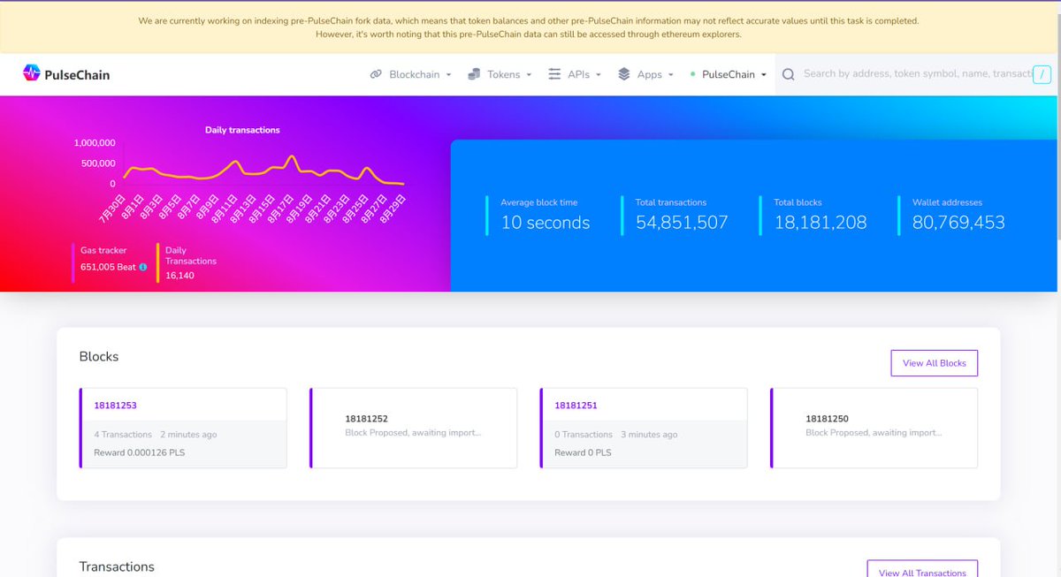Click the search magnifier icon
This screenshot has height=577, width=1061.
[x=788, y=74]
